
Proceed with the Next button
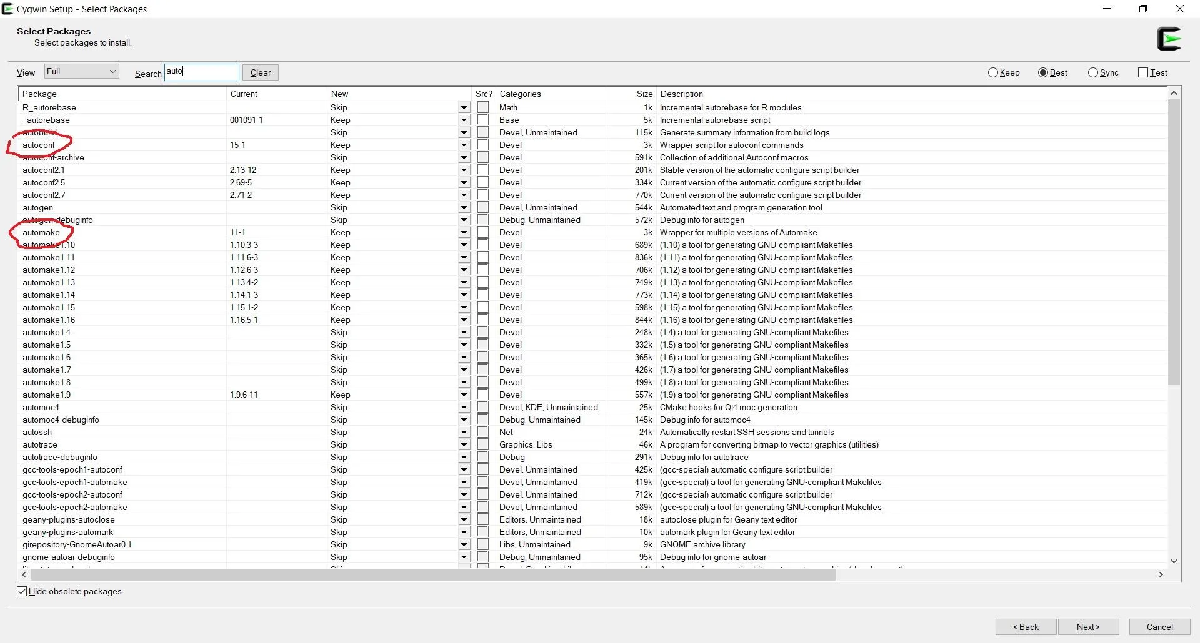click(x=1088, y=627)
